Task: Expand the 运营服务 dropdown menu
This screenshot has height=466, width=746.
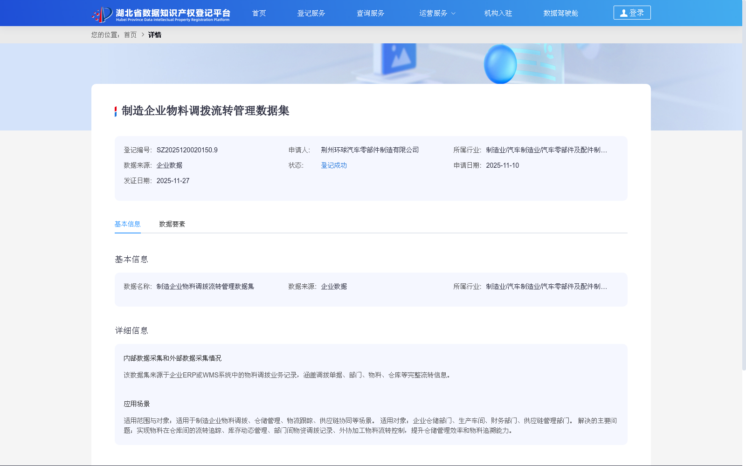Action: click(437, 13)
